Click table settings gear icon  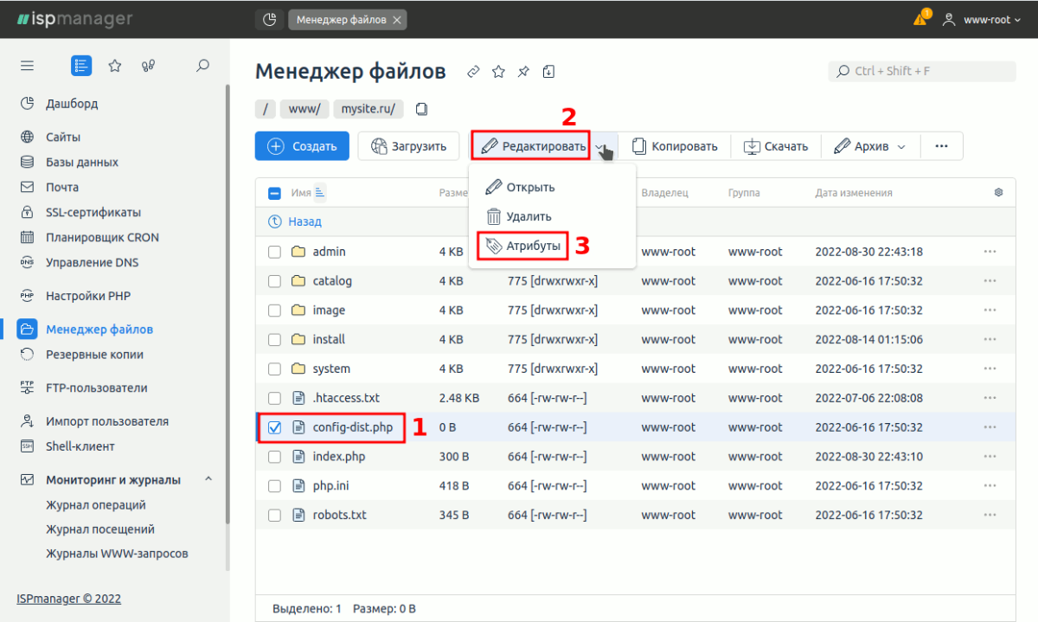(998, 192)
